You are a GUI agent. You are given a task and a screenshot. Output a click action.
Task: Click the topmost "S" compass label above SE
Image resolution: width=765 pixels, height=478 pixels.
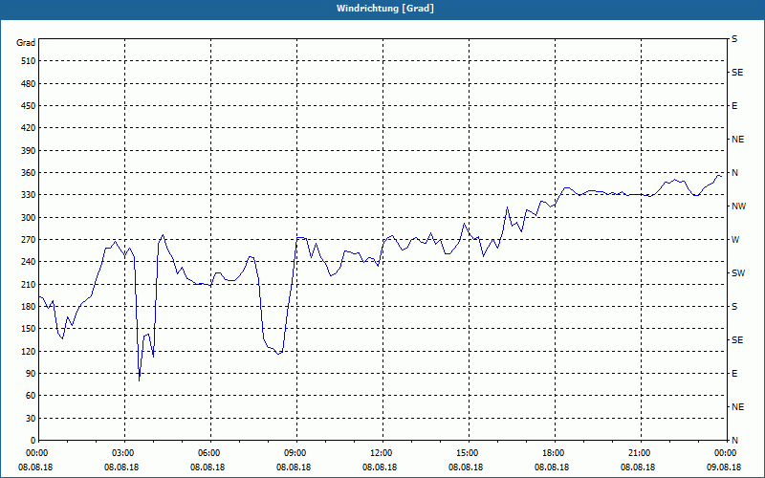(734, 39)
